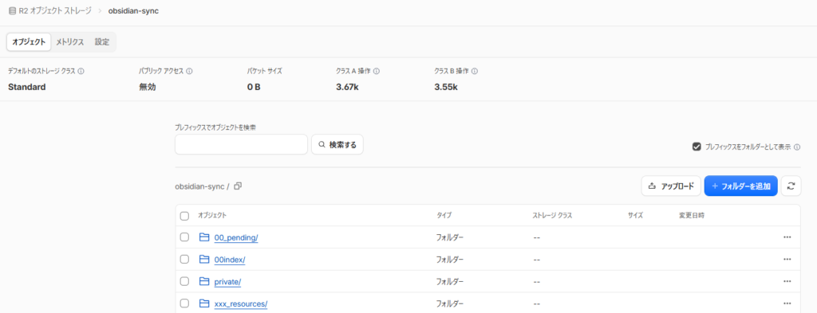Screen dimensions: 817x313
Task: Show info icon for クラス A 操作
Action: pos(377,71)
